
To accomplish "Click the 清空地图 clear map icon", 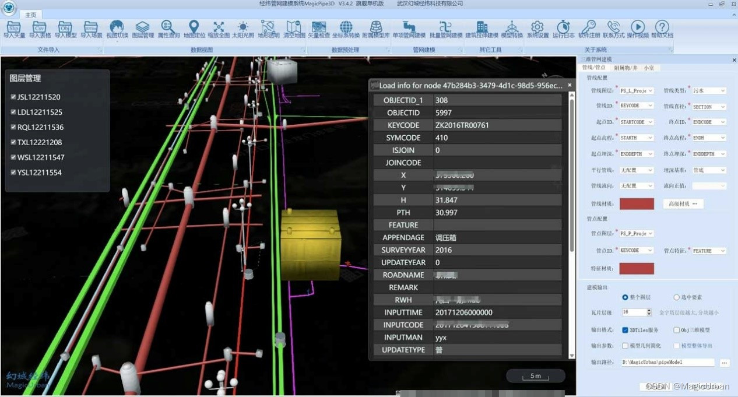I will (294, 27).
